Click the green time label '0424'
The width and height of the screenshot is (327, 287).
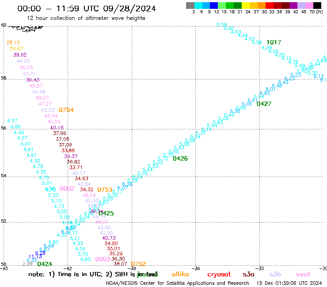[45, 264]
